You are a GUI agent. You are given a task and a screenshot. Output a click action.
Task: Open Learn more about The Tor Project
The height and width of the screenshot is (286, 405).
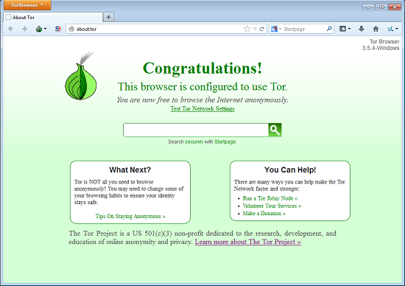tap(248, 242)
